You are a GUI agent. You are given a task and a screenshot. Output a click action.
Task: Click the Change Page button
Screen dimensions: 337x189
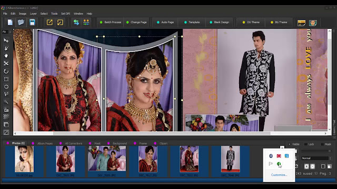pos(136,22)
